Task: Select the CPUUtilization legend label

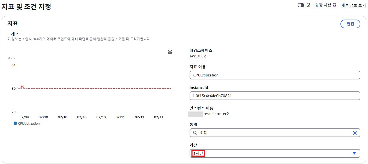Action: pyautogui.click(x=29, y=123)
